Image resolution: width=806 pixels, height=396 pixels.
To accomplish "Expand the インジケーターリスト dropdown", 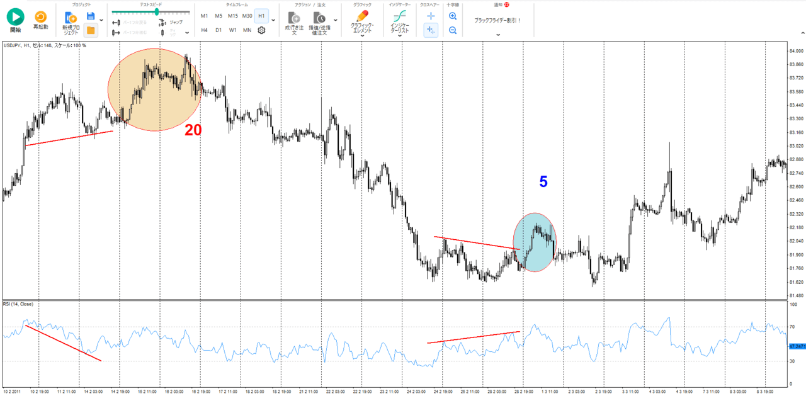I will coord(400,36).
